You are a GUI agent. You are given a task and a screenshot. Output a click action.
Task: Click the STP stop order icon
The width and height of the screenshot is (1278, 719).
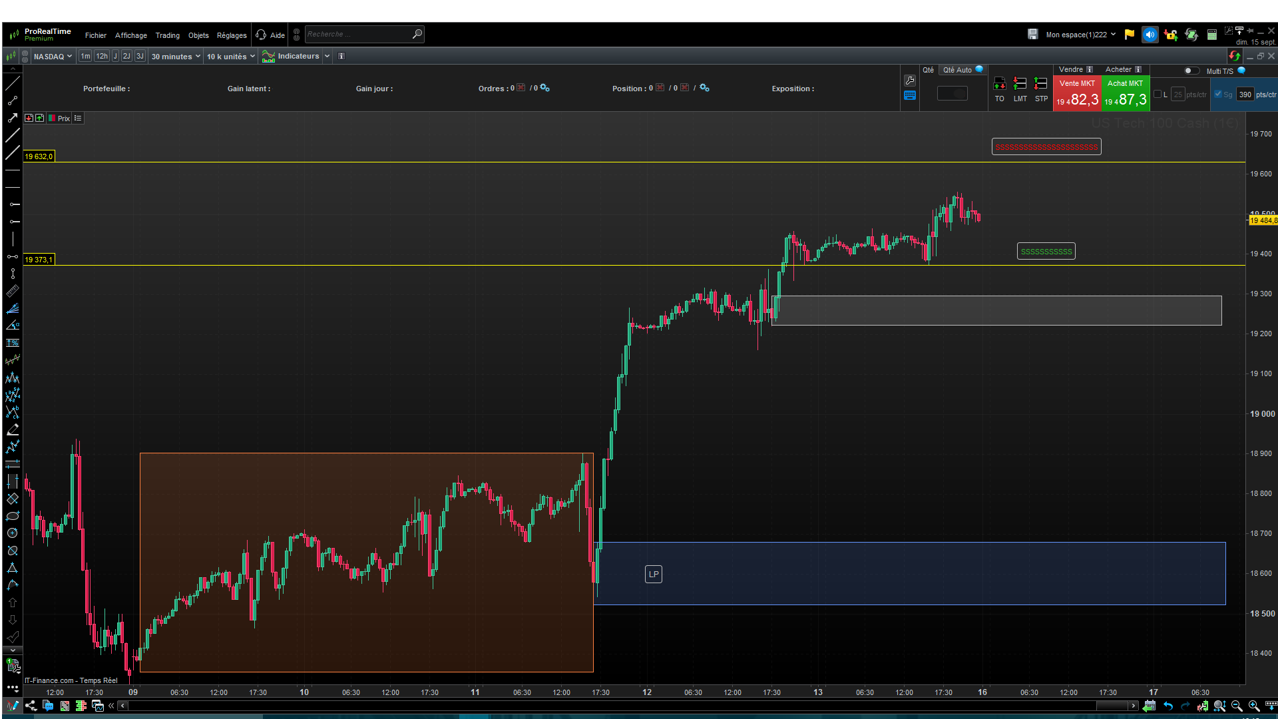click(x=1041, y=84)
